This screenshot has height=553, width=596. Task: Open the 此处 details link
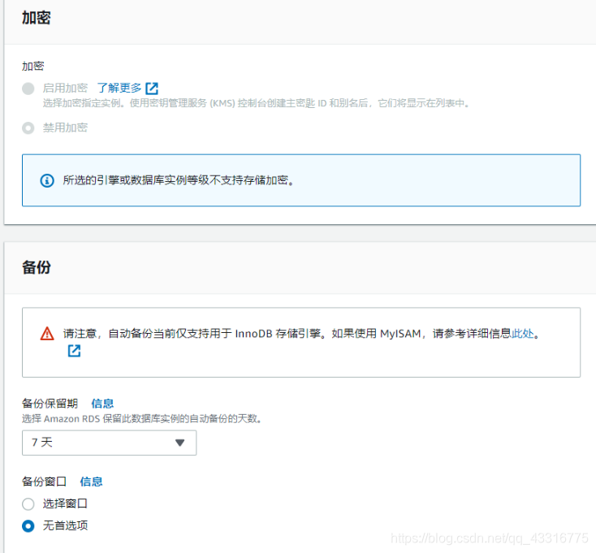click(x=523, y=334)
